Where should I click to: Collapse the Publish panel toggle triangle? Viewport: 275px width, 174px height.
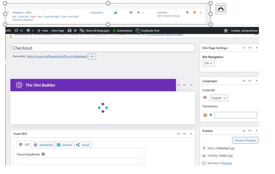[257, 131]
